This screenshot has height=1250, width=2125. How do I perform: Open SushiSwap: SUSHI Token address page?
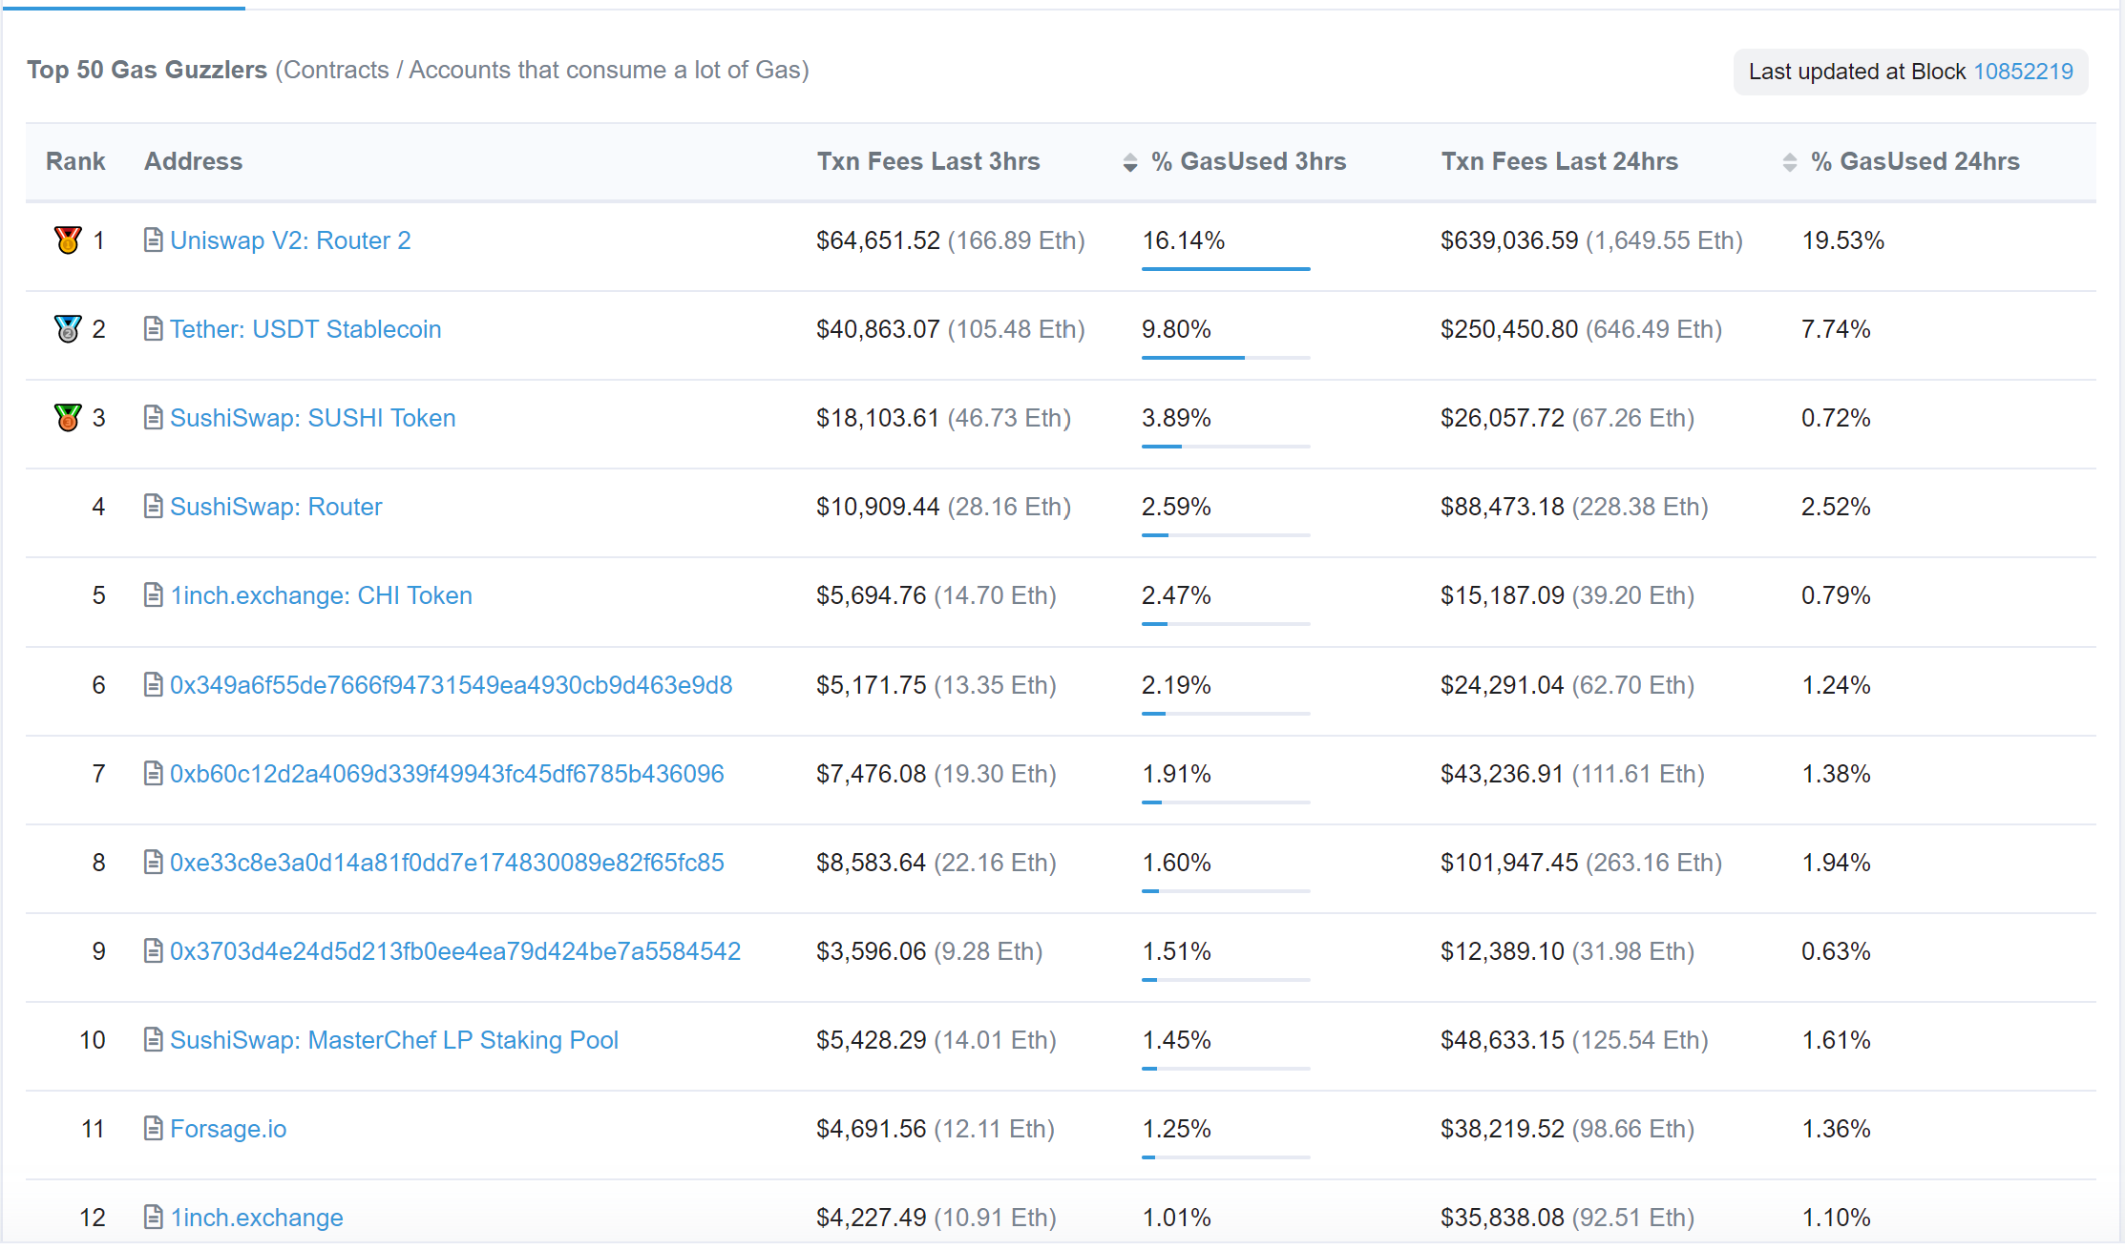[312, 418]
